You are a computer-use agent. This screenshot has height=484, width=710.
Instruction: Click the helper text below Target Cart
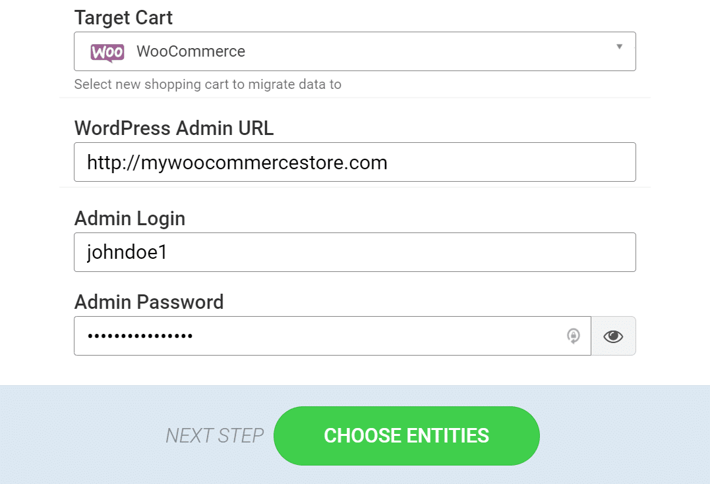click(x=208, y=84)
